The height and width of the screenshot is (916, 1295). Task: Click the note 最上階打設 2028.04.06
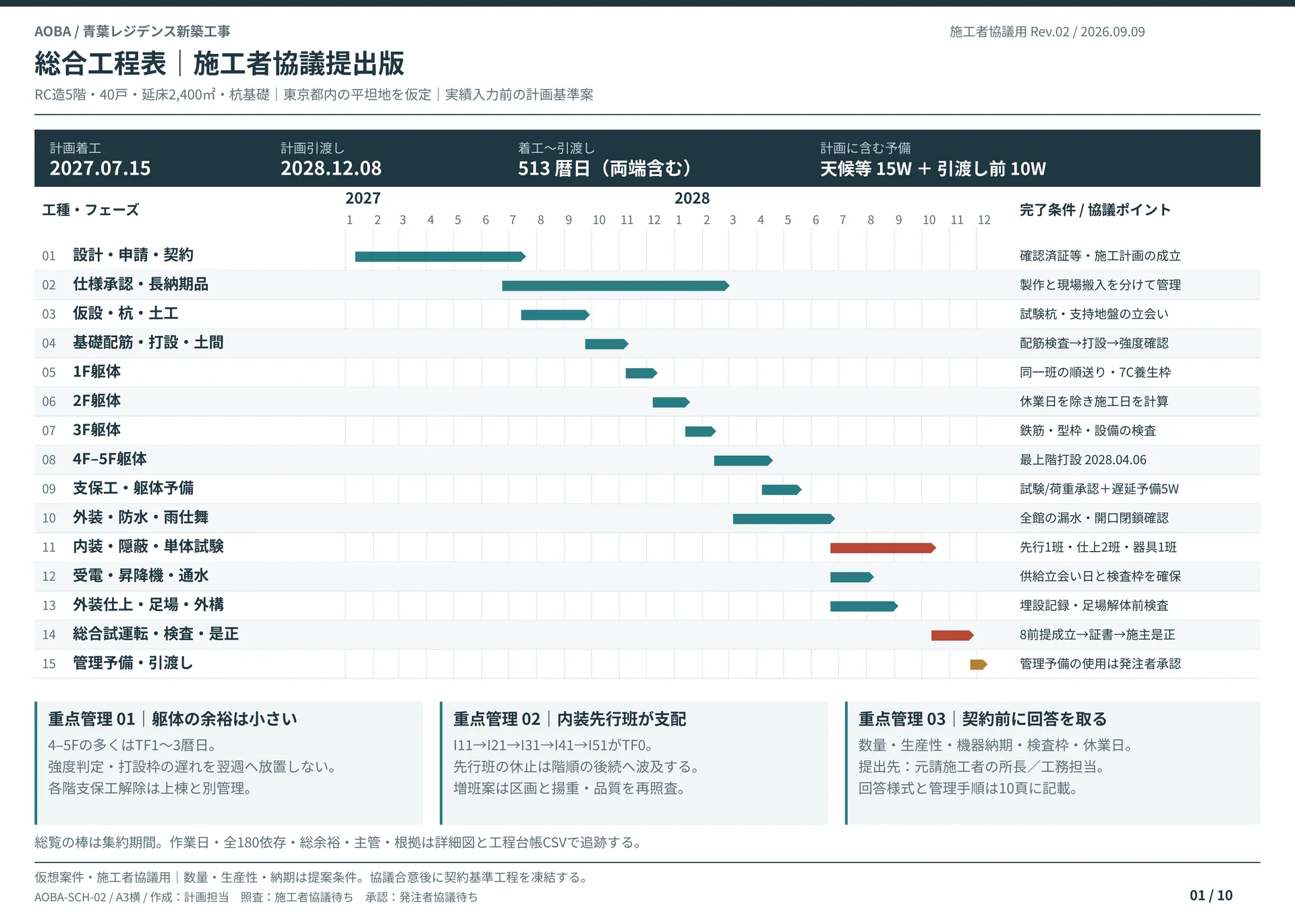point(1083,460)
